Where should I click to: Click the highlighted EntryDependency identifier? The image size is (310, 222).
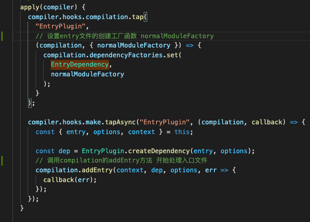coord(80,65)
